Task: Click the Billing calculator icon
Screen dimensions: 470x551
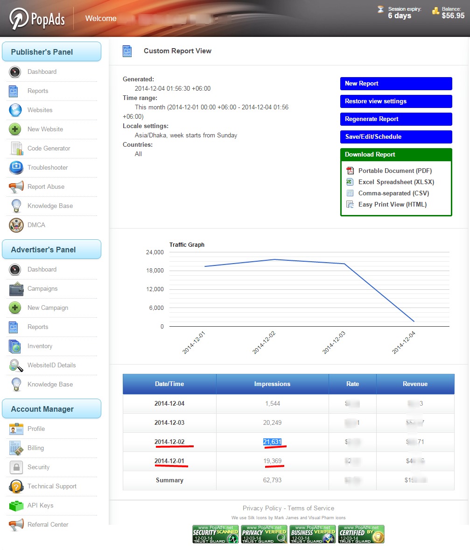Action: 16,448
